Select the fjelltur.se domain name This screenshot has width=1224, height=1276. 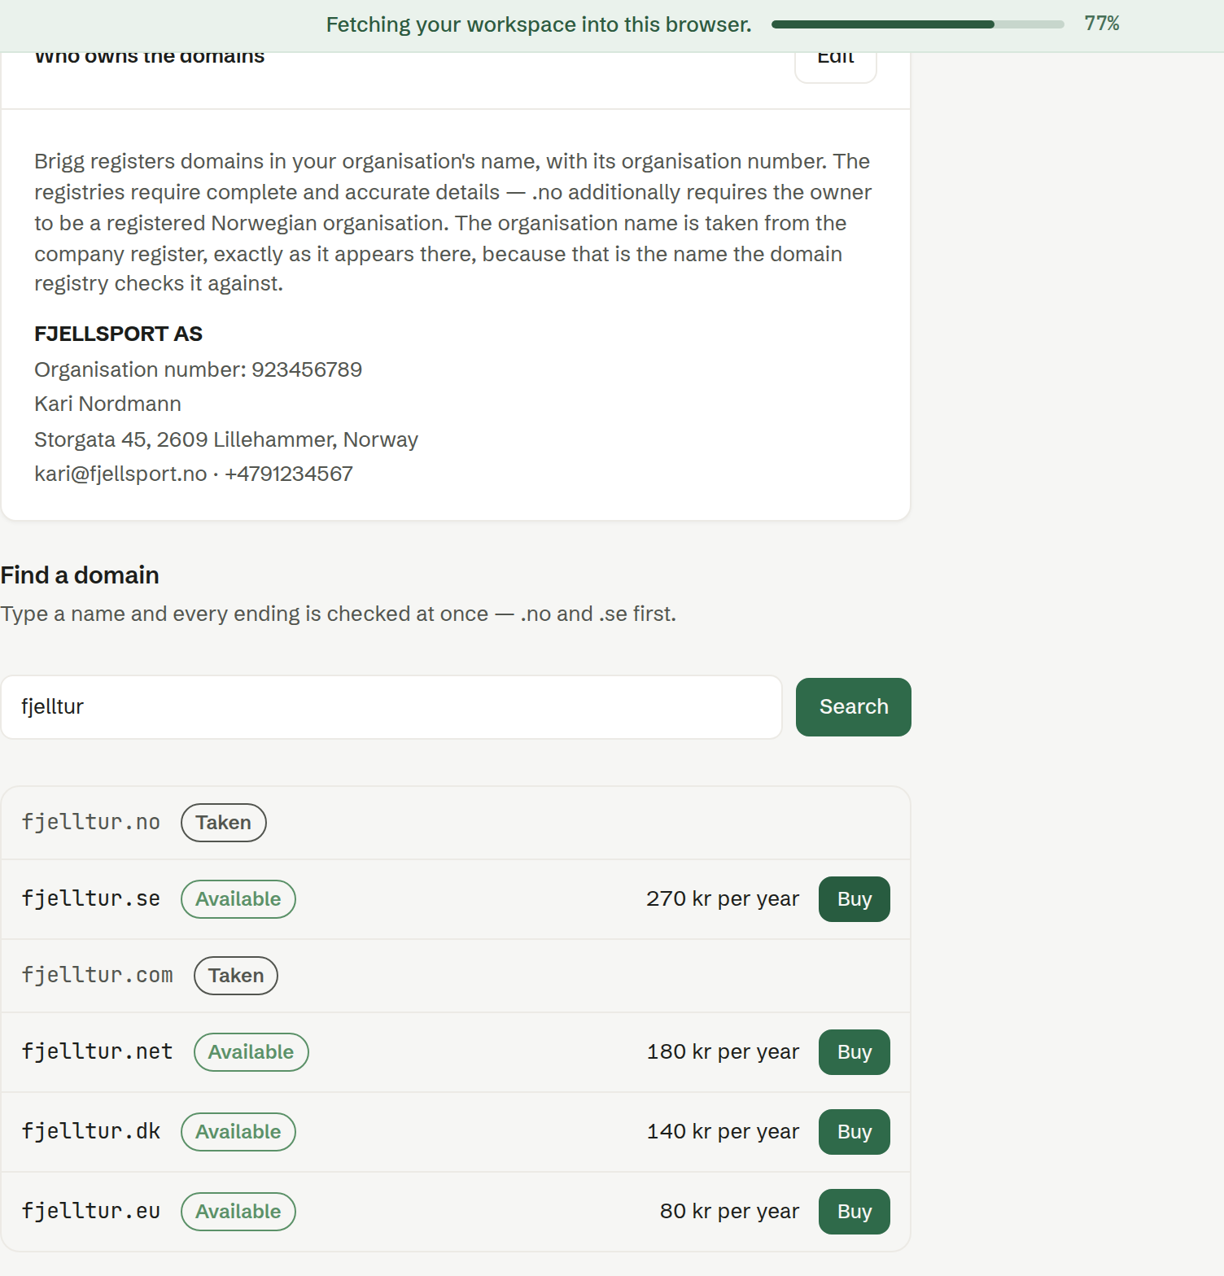(x=91, y=898)
